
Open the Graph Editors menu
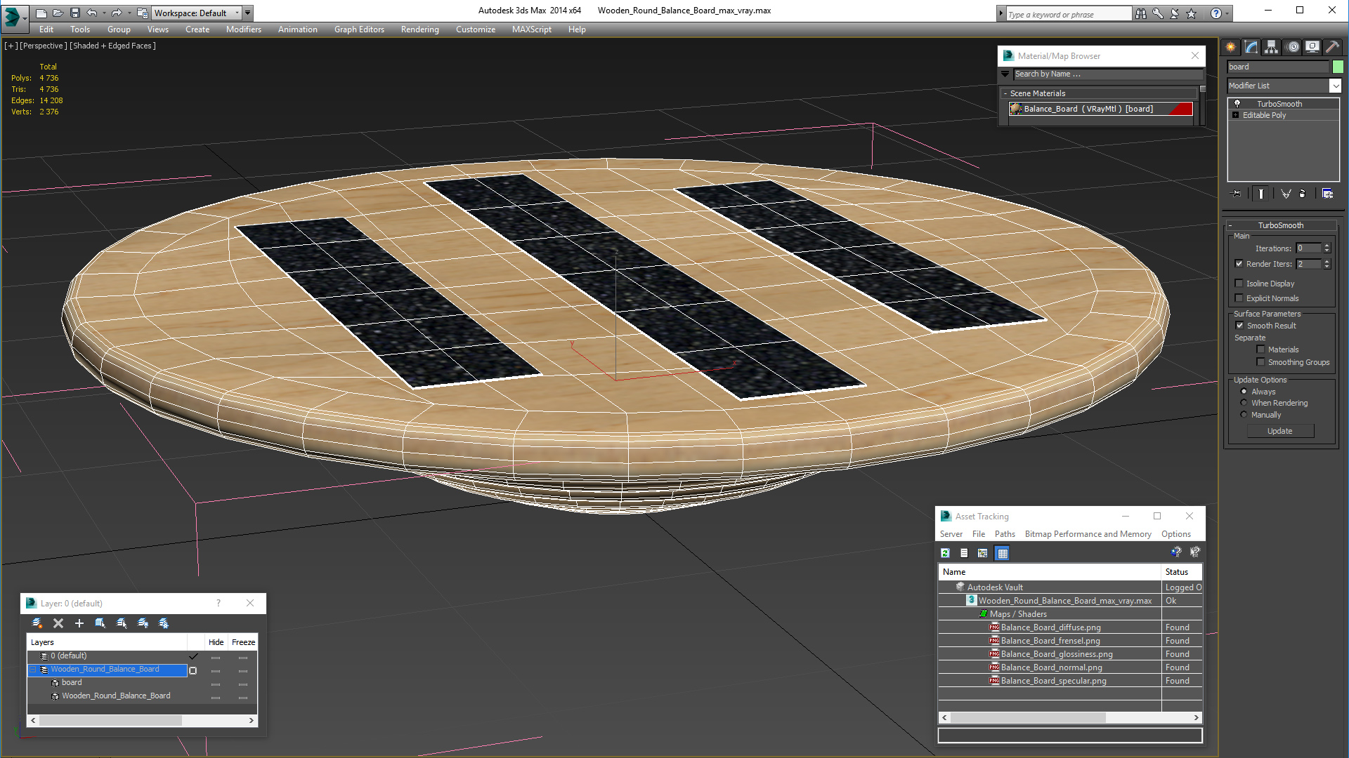point(359,29)
